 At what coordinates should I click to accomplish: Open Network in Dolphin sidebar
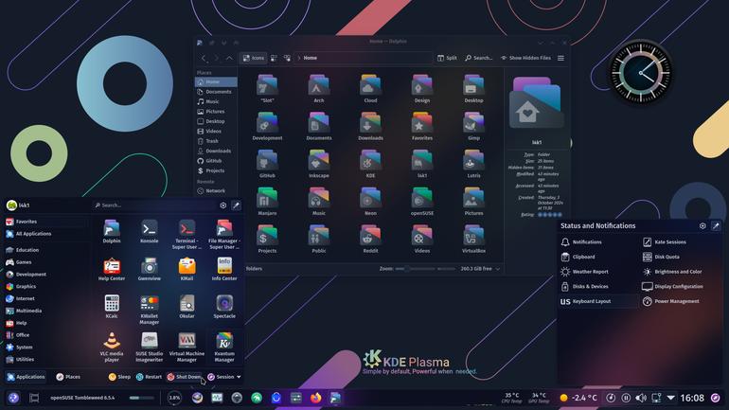[x=216, y=190]
